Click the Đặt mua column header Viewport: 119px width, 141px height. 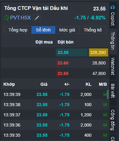pyautogui.click(x=44, y=42)
